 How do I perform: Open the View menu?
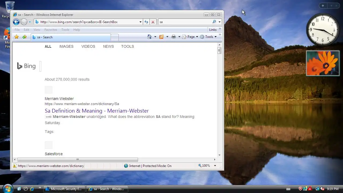tap(37, 30)
